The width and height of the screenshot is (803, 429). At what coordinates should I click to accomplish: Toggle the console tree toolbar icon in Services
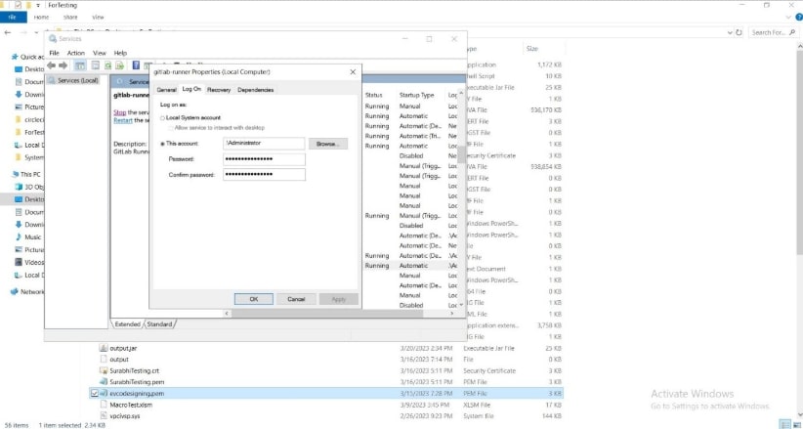click(80, 65)
